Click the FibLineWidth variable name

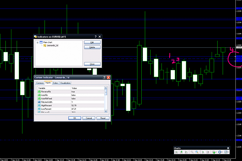tap(47, 102)
